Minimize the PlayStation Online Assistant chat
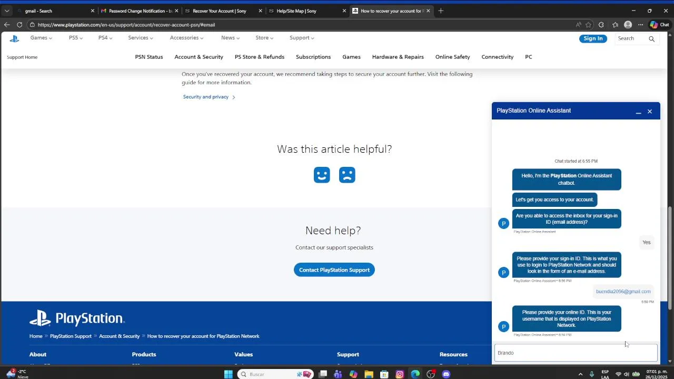 pyautogui.click(x=638, y=112)
